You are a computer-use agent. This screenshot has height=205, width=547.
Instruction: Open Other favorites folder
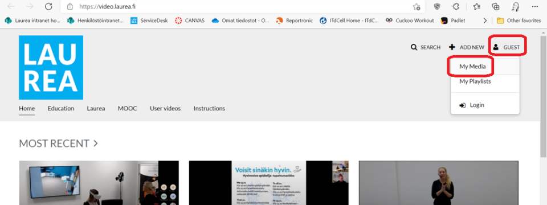pos(519,20)
